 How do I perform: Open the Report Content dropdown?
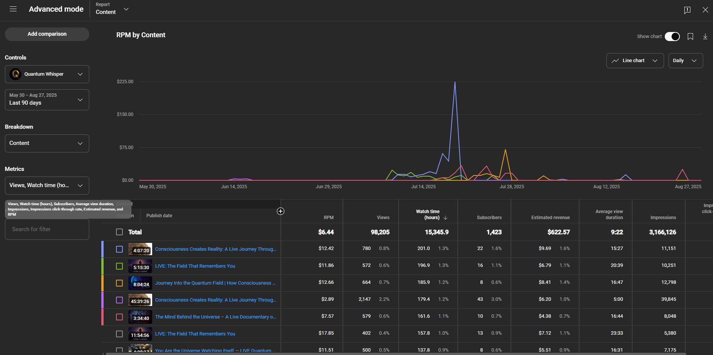(x=112, y=9)
